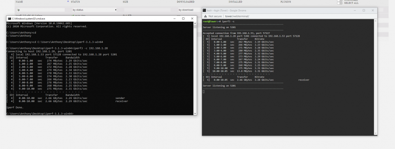Image resolution: width=395 pixels, height=149 pixels.
Task: Sort the plugin list by PLUGINS column
Action: coord(286,2)
